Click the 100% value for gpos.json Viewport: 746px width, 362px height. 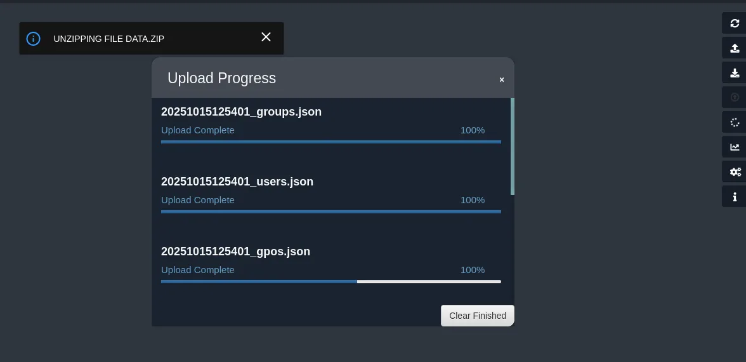pos(473,270)
